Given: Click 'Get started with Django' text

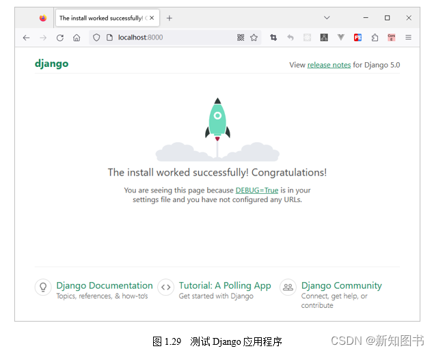Looking at the screenshot, I should pyautogui.click(x=216, y=296).
